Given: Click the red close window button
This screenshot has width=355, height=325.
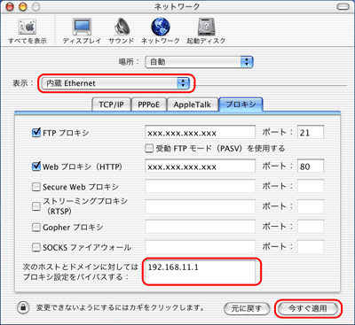Looking at the screenshot, I should pyautogui.click(x=10, y=7).
